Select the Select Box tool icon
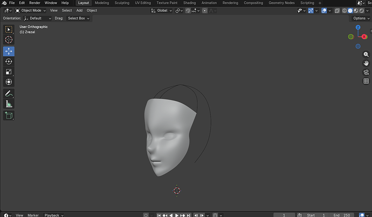This screenshot has height=217, width=372. (9, 30)
